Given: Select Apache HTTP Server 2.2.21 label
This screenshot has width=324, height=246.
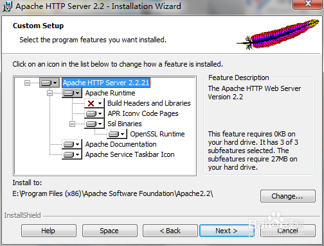Looking at the screenshot, I should pyautogui.click(x=106, y=83).
